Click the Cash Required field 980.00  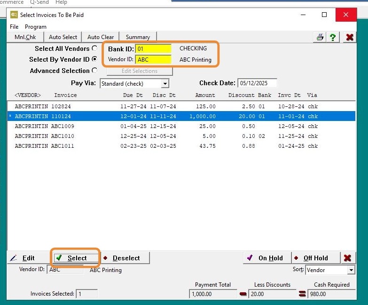pos(332,294)
